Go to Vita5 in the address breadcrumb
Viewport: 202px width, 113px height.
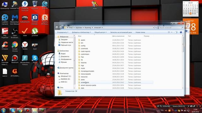point(71,28)
